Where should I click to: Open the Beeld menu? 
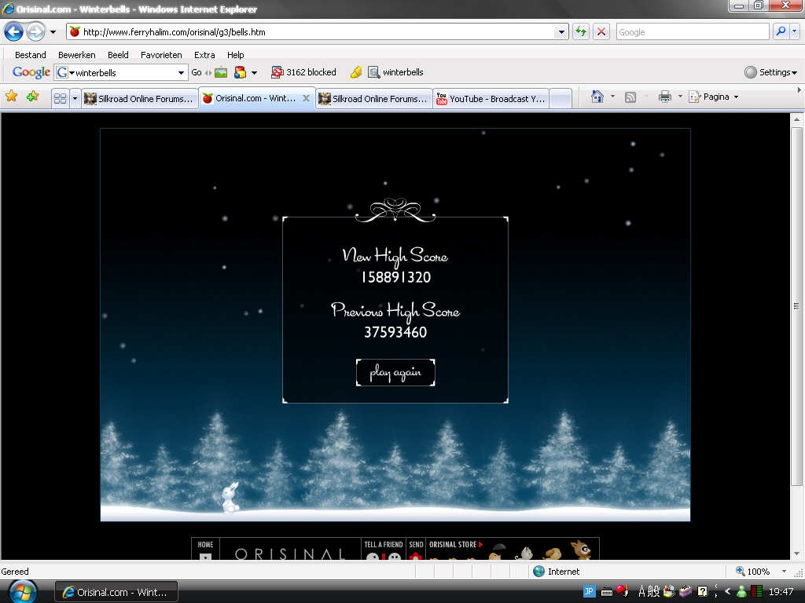[118, 55]
